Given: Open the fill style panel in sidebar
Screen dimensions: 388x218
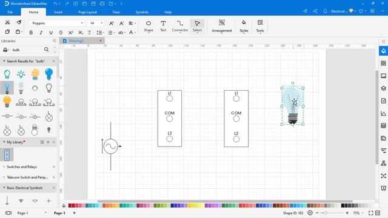Looking at the screenshot, I should click(383, 51).
